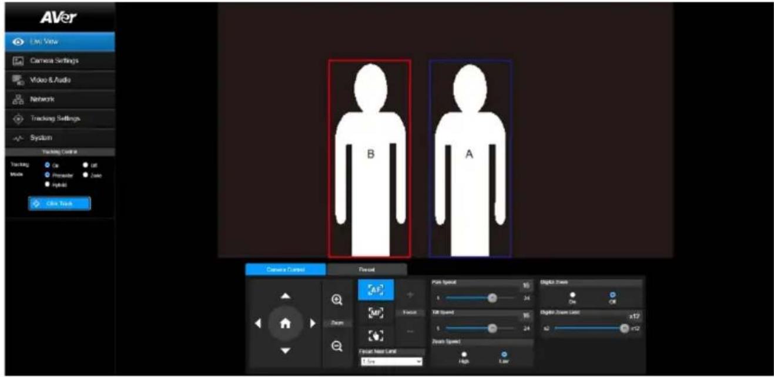This screenshot has height=377, width=774.
Task: Tilt camera up with the up arrow
Action: click(285, 295)
